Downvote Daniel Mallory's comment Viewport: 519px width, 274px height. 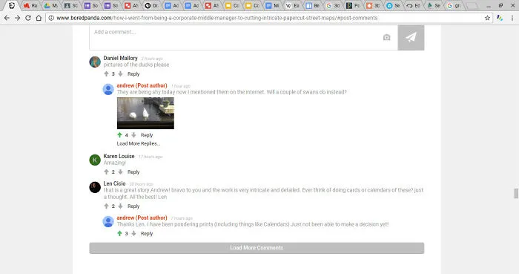click(x=120, y=74)
